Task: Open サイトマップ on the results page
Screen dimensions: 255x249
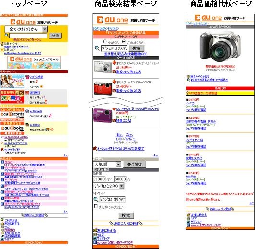Action: tap(103, 238)
